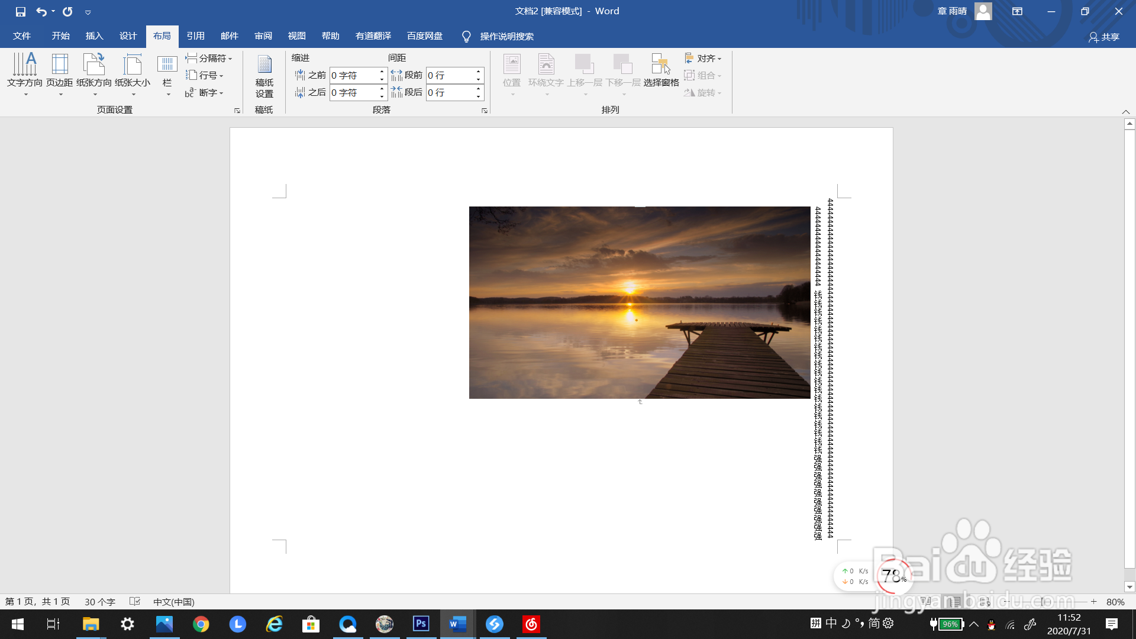1136x639 pixels.
Task: Click the Save icon in title bar
Action: pos(21,11)
